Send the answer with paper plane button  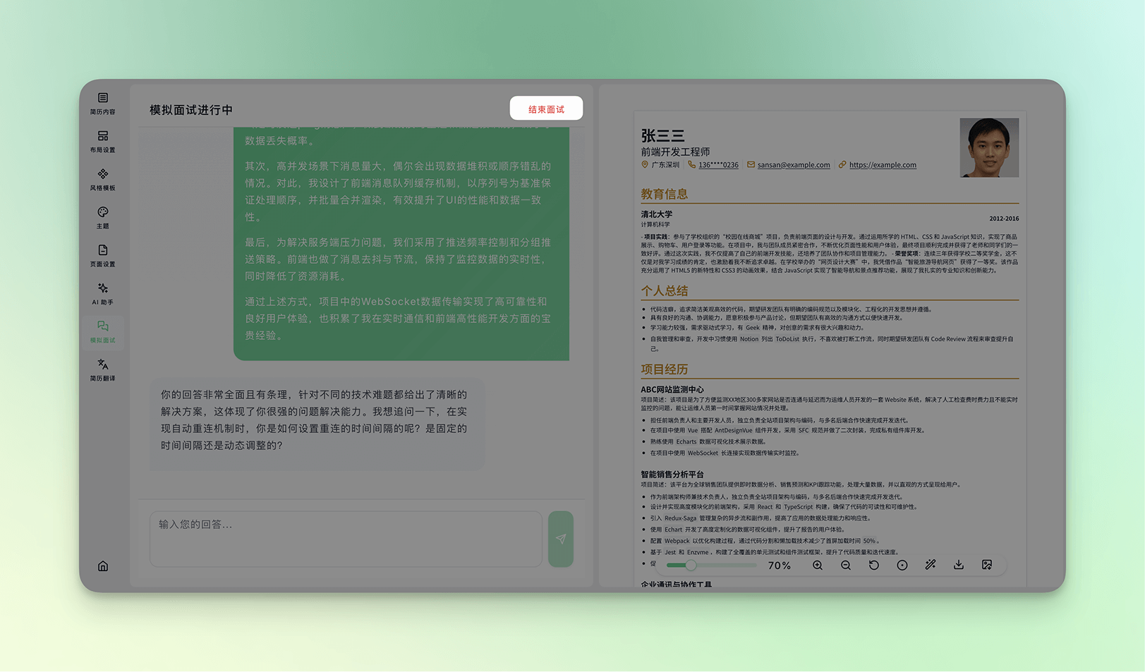[x=561, y=539]
